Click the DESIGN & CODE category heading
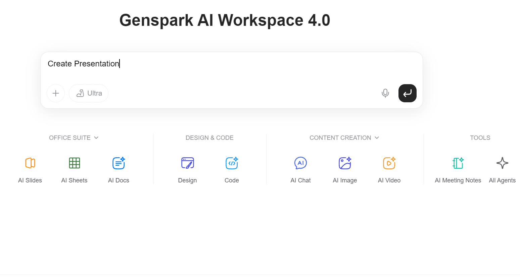The image size is (520, 277). [209, 138]
